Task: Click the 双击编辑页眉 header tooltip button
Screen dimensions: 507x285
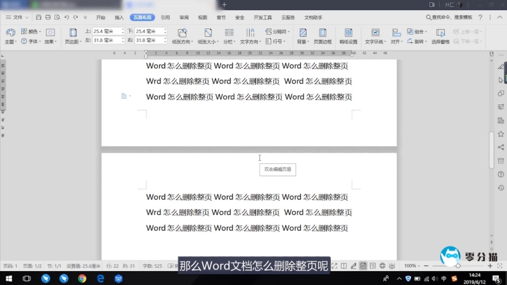Action: pyautogui.click(x=278, y=169)
